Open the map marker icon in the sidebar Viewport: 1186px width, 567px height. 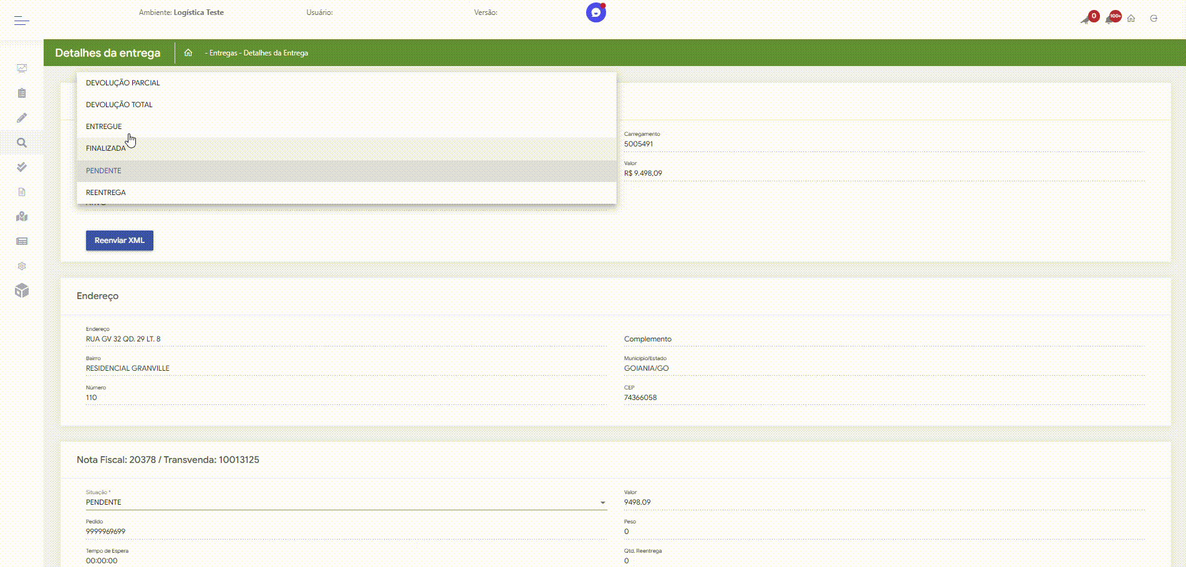(x=22, y=217)
